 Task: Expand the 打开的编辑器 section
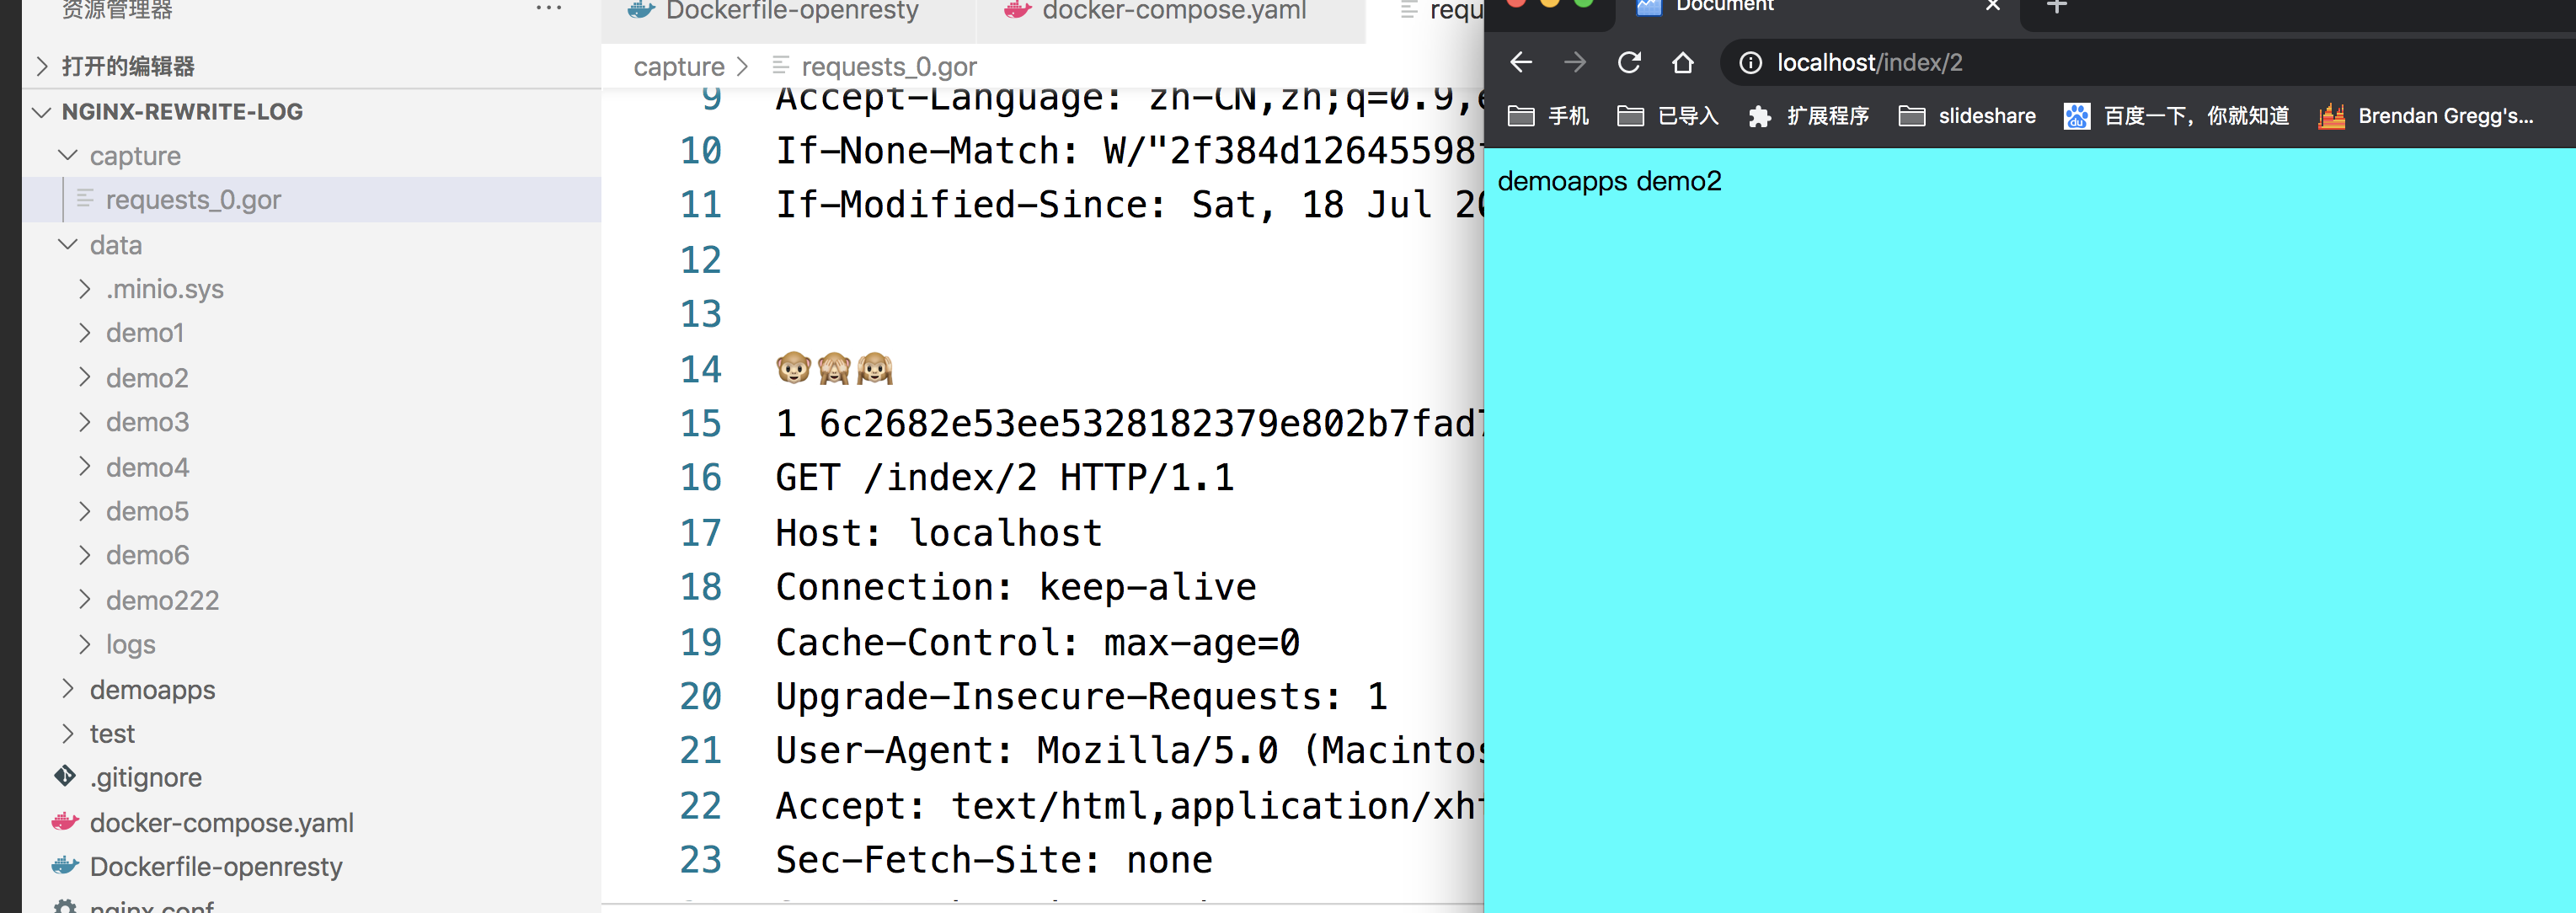pyautogui.click(x=42, y=66)
